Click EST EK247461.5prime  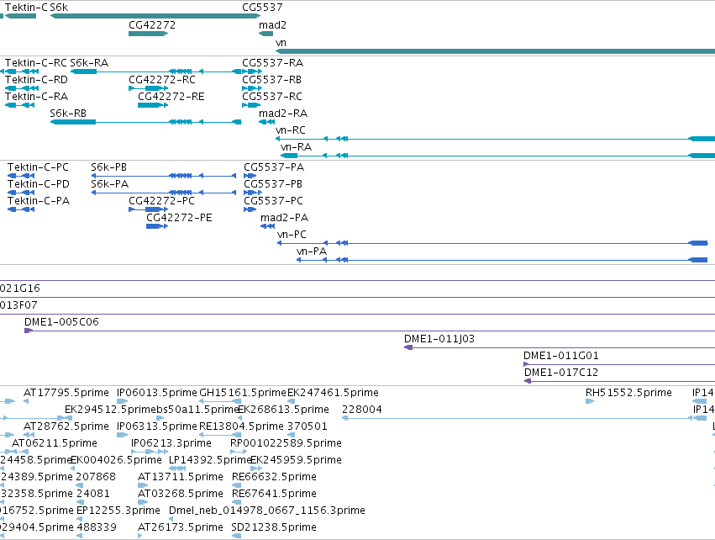coord(291,402)
